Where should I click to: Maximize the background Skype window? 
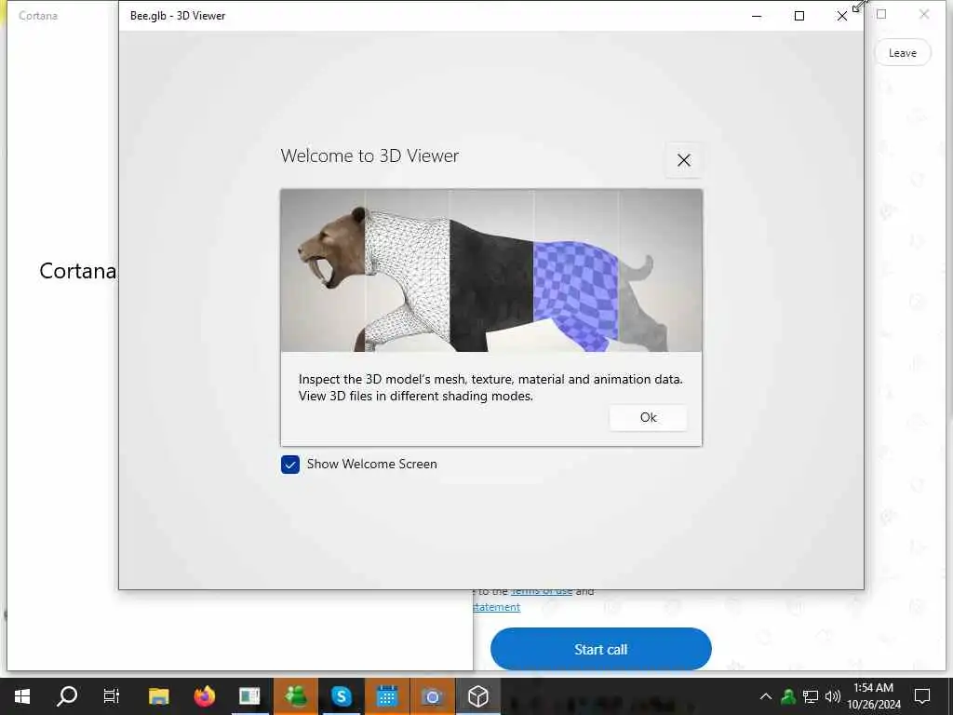(x=881, y=14)
